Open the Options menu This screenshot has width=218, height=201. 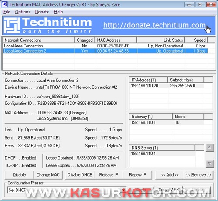[23, 12]
